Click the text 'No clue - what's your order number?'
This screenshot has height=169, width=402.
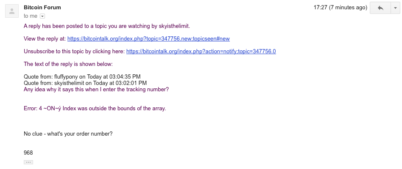coord(68,134)
